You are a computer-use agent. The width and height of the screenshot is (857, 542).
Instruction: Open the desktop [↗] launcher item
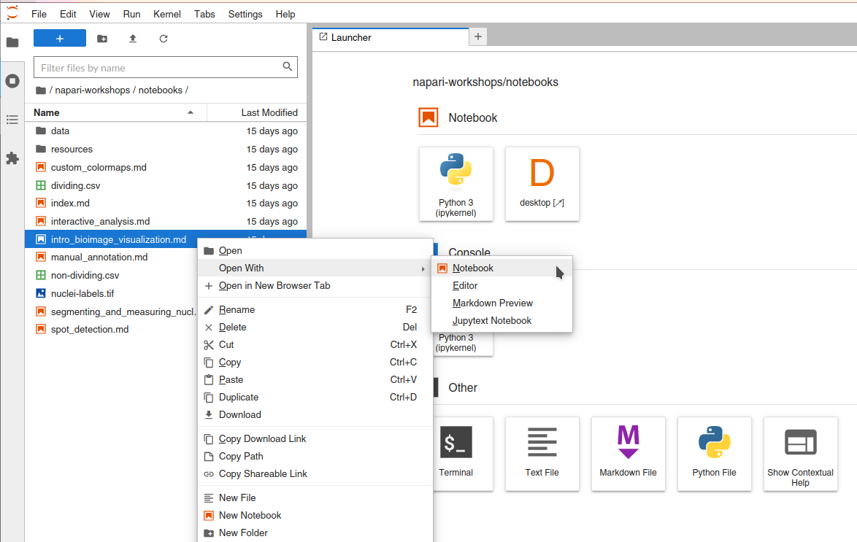pos(542,184)
